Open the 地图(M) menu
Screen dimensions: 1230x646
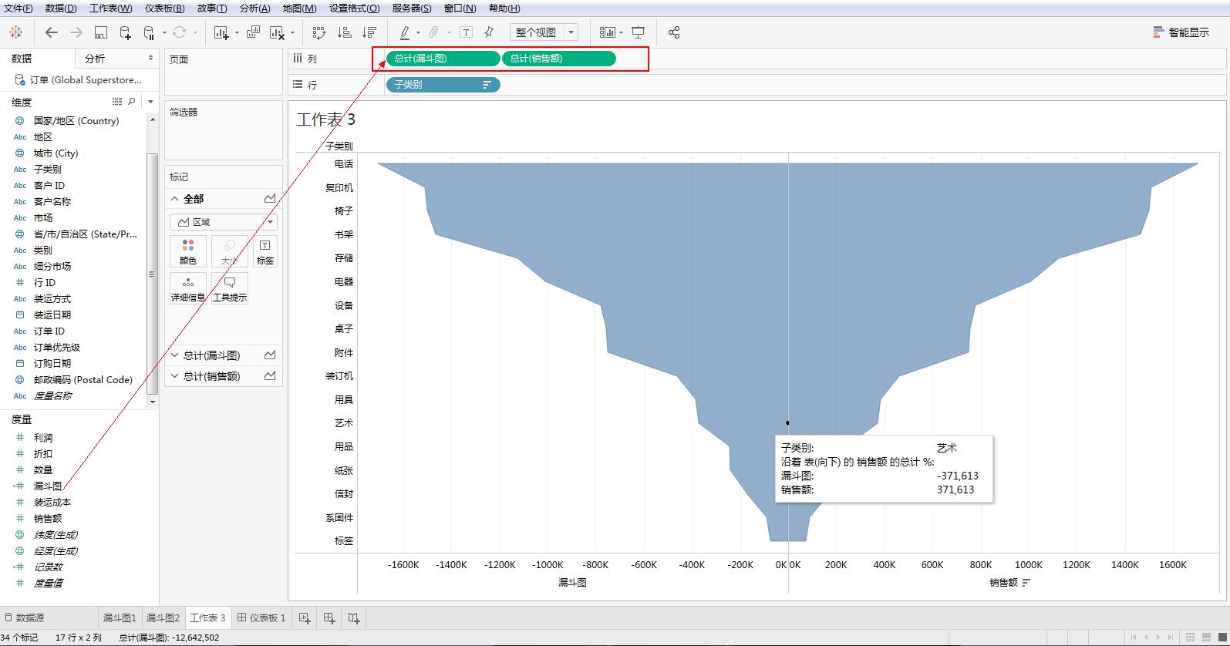[300, 8]
